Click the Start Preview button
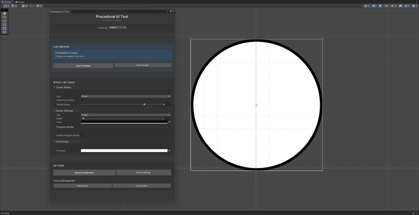Screen dimensions: 419x215 tap(83, 66)
